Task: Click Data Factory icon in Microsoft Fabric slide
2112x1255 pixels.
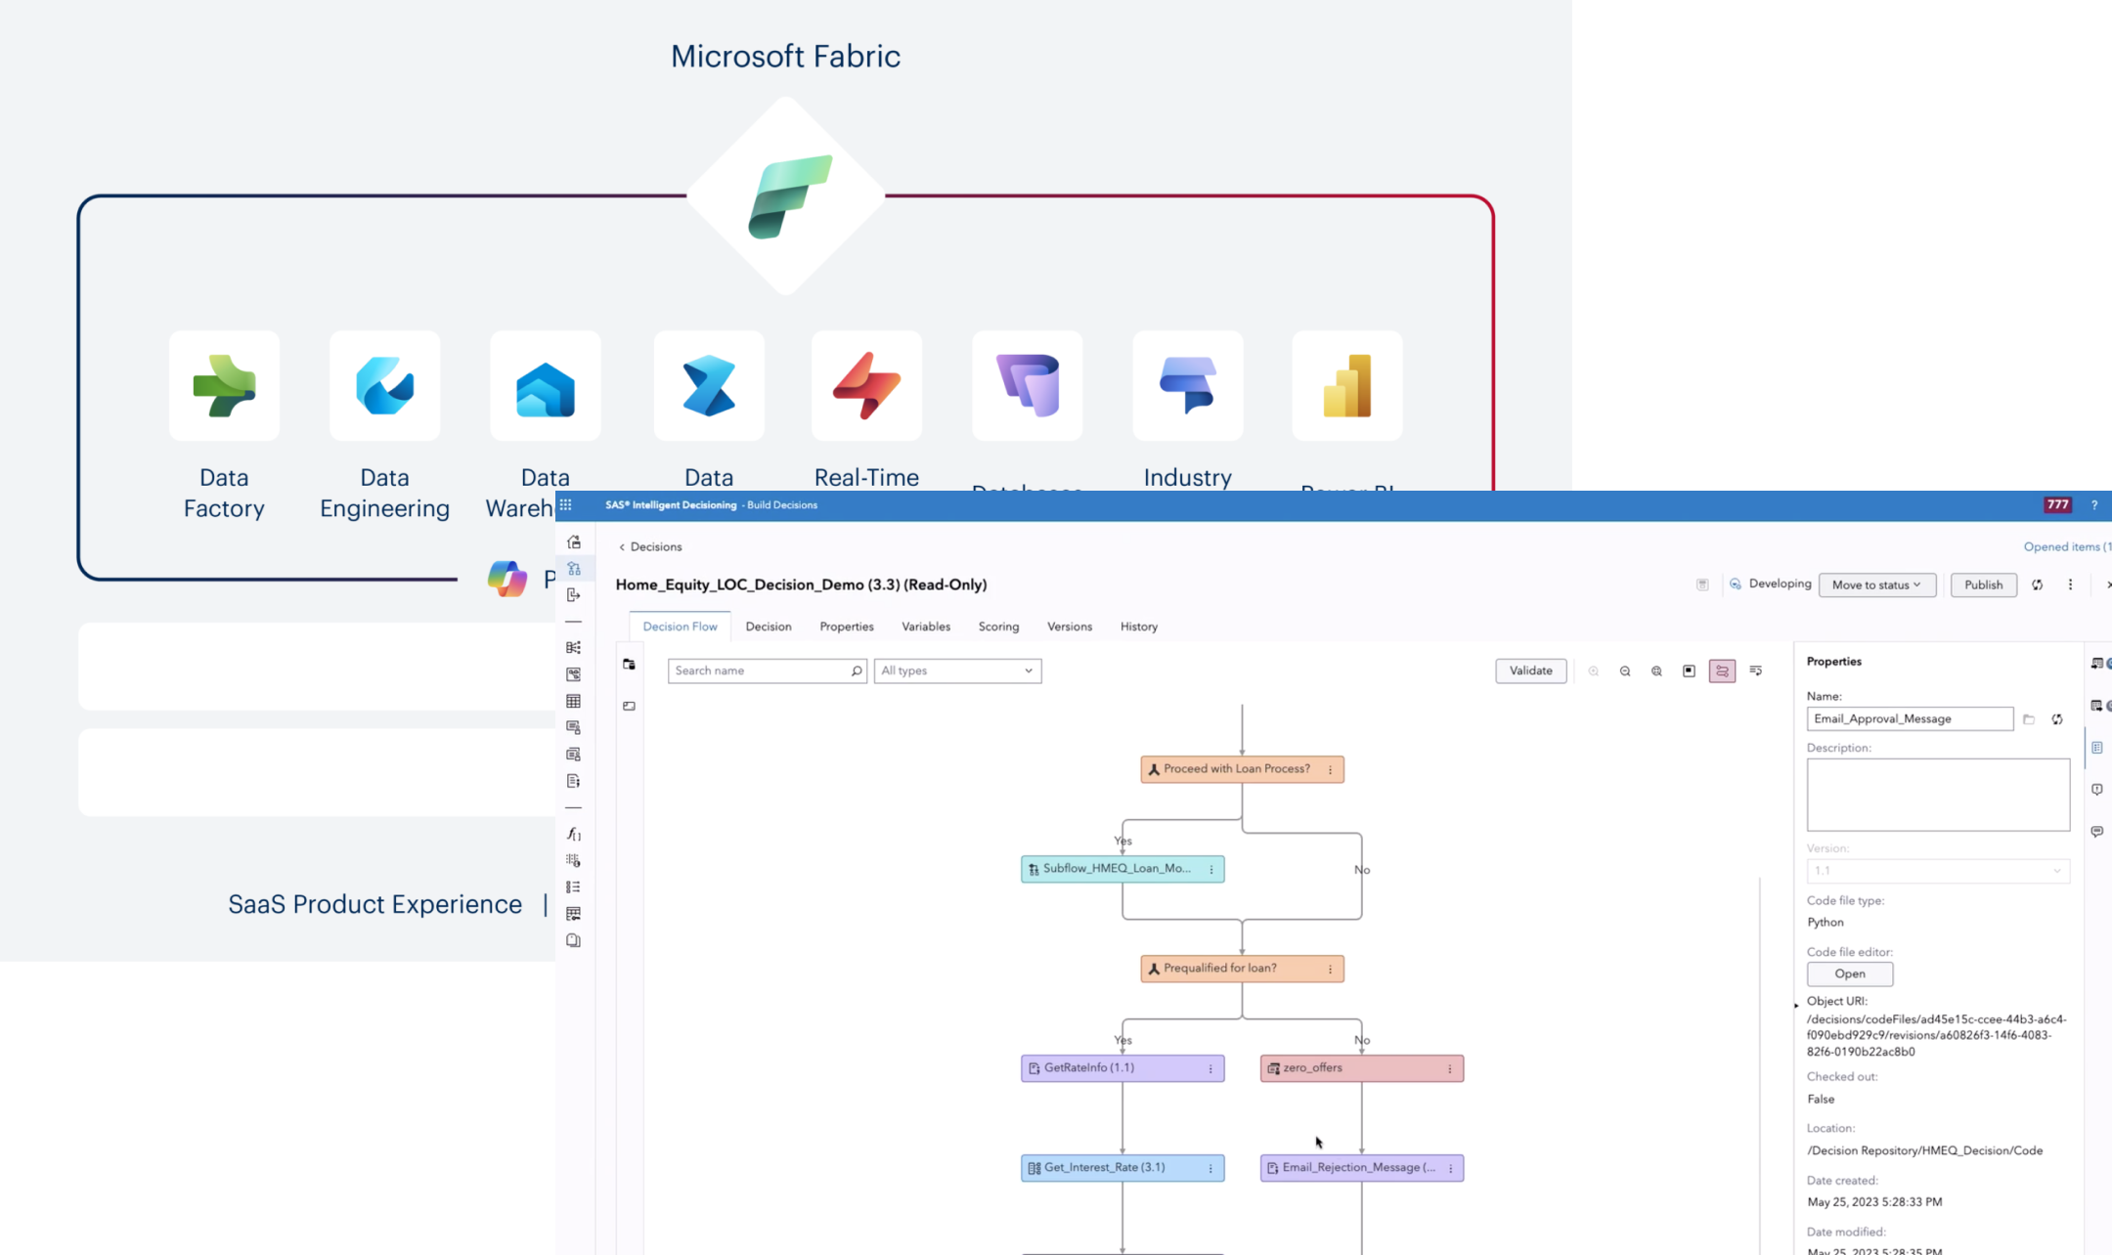Action: [x=224, y=385]
